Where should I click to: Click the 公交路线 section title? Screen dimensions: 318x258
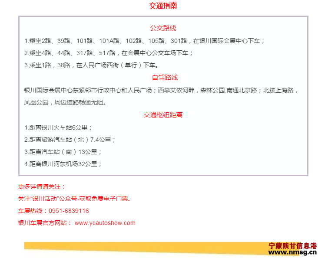click(163, 28)
